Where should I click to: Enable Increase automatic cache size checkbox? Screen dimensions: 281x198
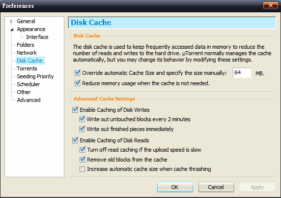coord(82,169)
